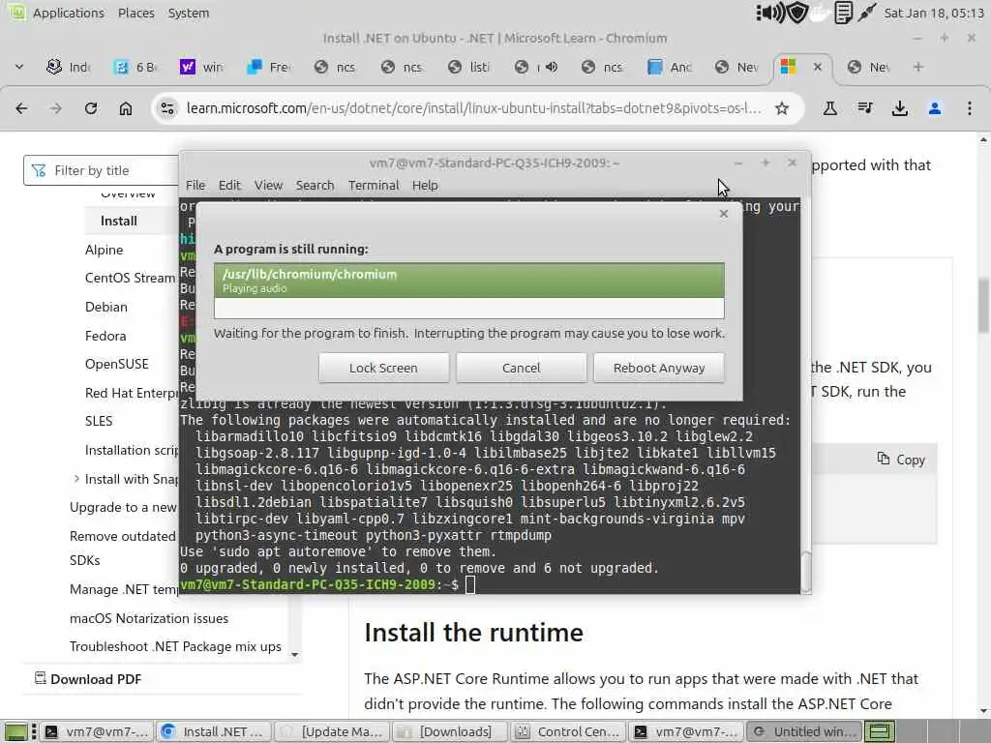This screenshot has width=991, height=743.
Task: Open CentOS Stream install page
Action: pos(131,278)
